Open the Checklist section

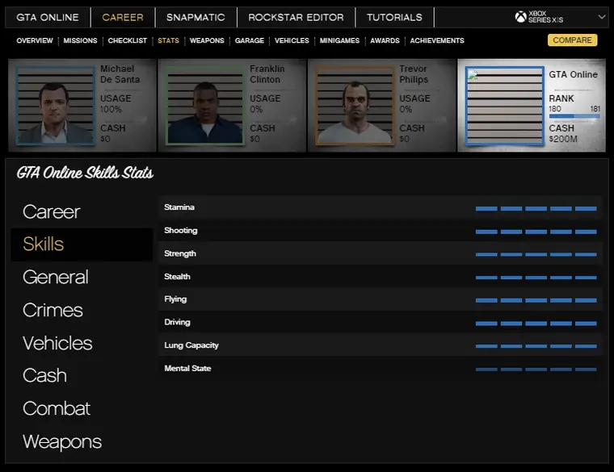[x=128, y=40]
